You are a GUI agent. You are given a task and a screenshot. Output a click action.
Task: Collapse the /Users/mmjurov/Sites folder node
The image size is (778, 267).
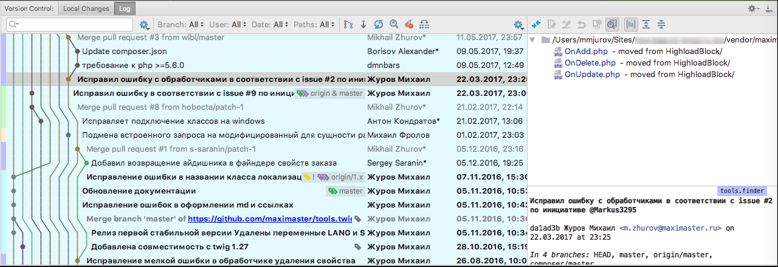tap(532, 40)
